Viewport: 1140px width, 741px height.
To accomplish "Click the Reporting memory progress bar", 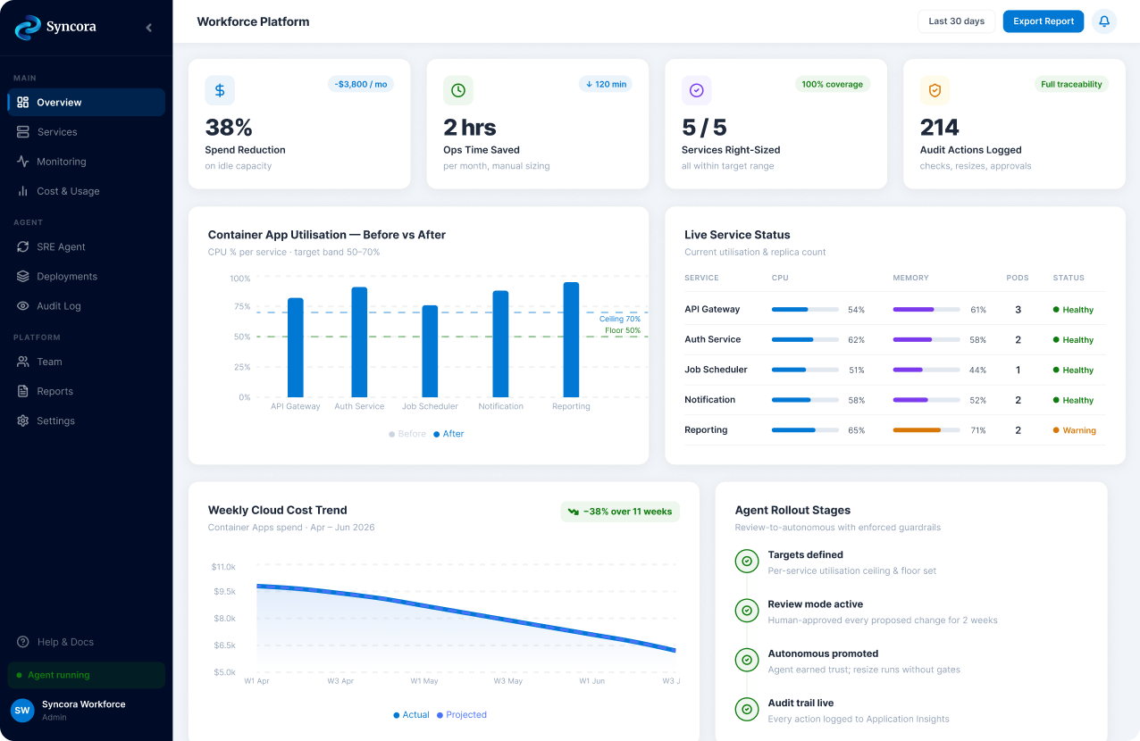I will coord(926,430).
